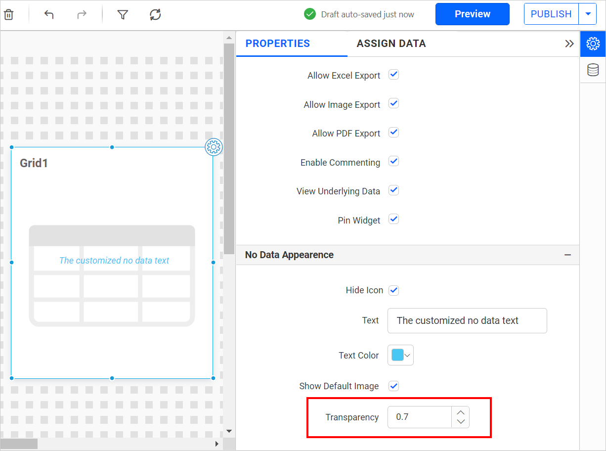
Task: Click the delete trash icon
Action: 8,14
